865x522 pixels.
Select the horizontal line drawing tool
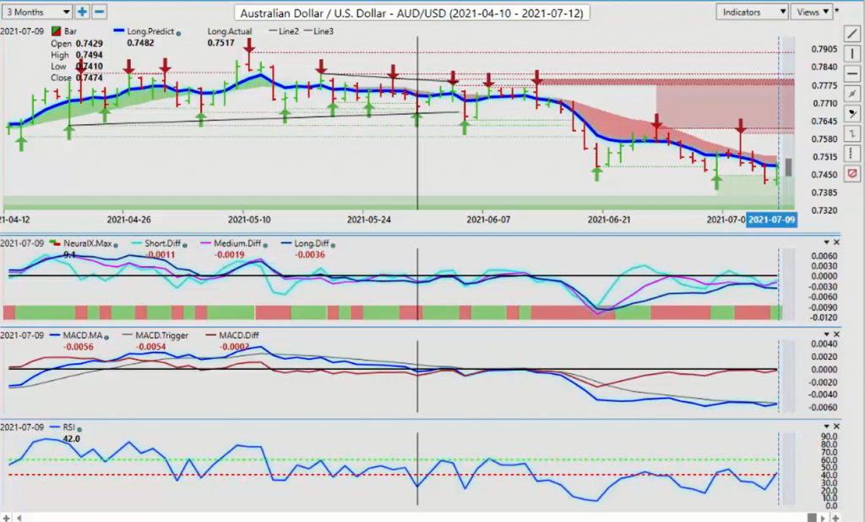pos(851,74)
